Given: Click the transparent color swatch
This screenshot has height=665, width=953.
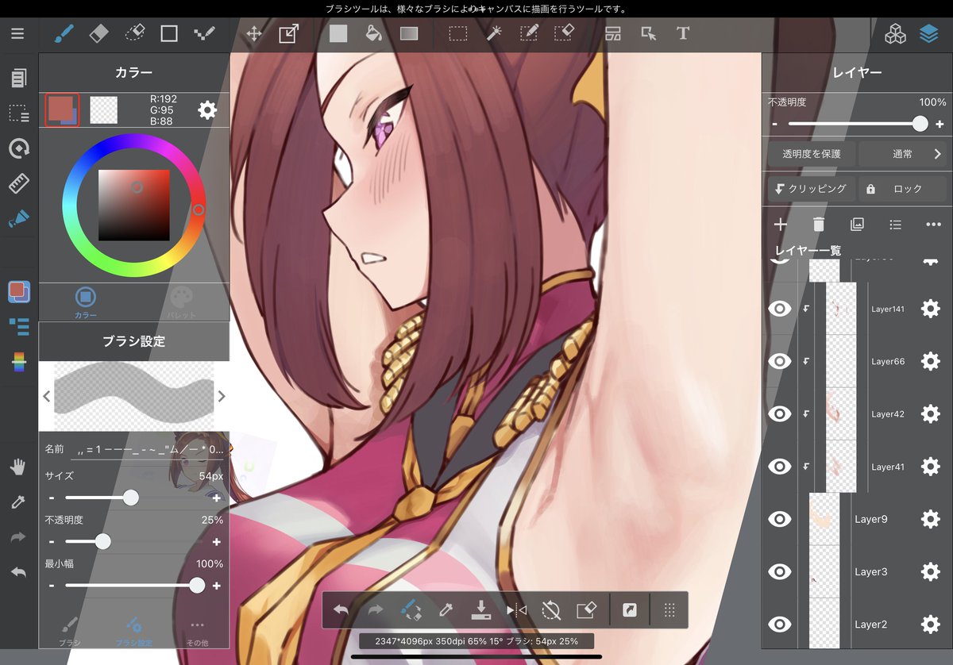Looking at the screenshot, I should pyautogui.click(x=104, y=110).
